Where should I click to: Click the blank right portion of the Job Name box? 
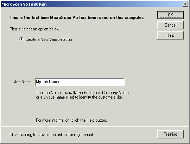[x=91, y=82]
